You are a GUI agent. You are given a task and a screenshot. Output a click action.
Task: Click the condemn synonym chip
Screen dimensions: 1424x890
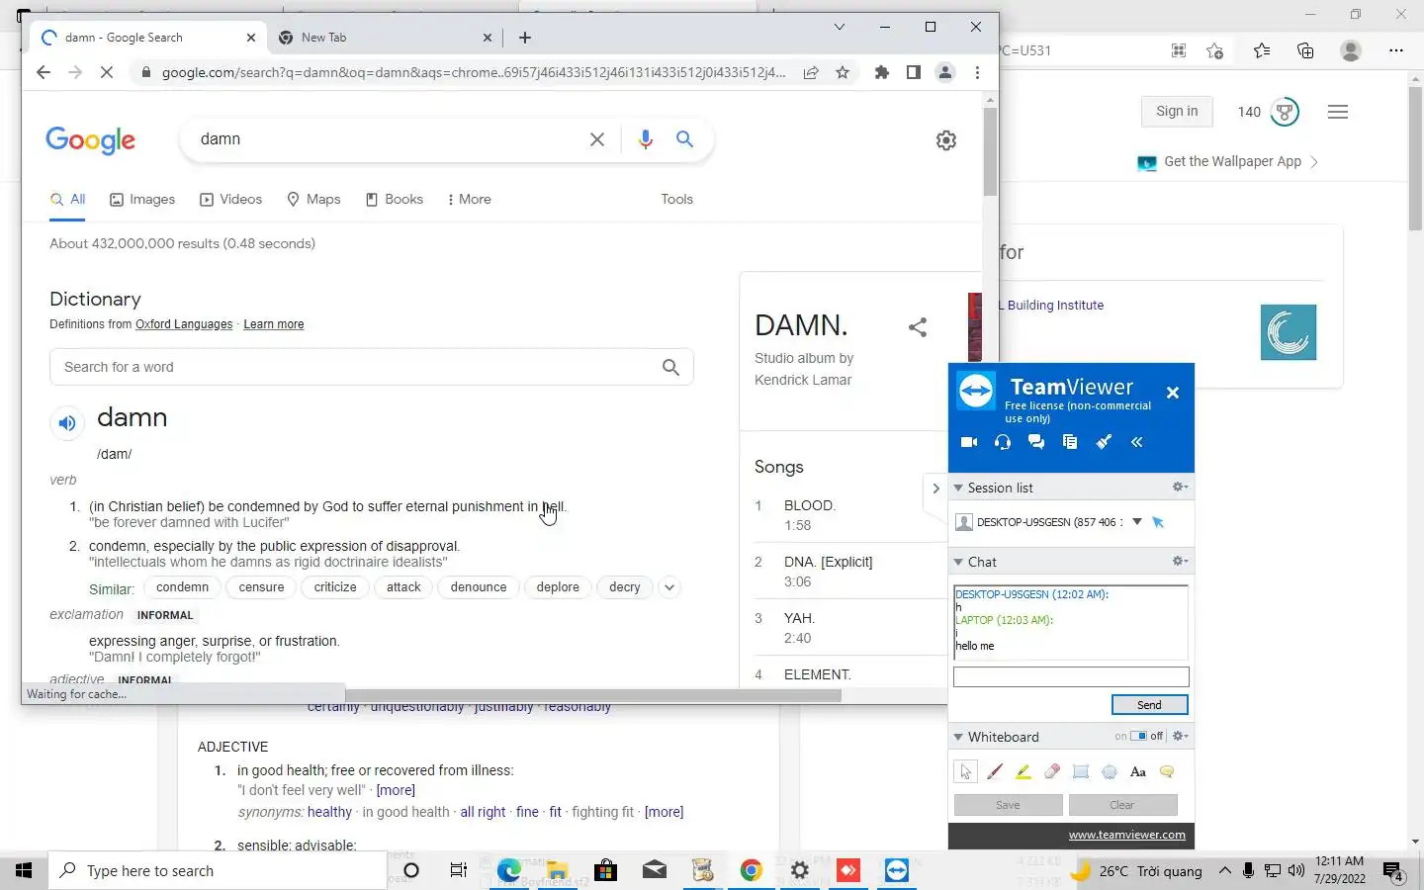pos(182,587)
